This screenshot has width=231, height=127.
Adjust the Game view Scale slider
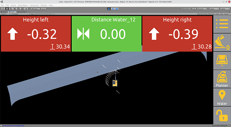point(44,14)
